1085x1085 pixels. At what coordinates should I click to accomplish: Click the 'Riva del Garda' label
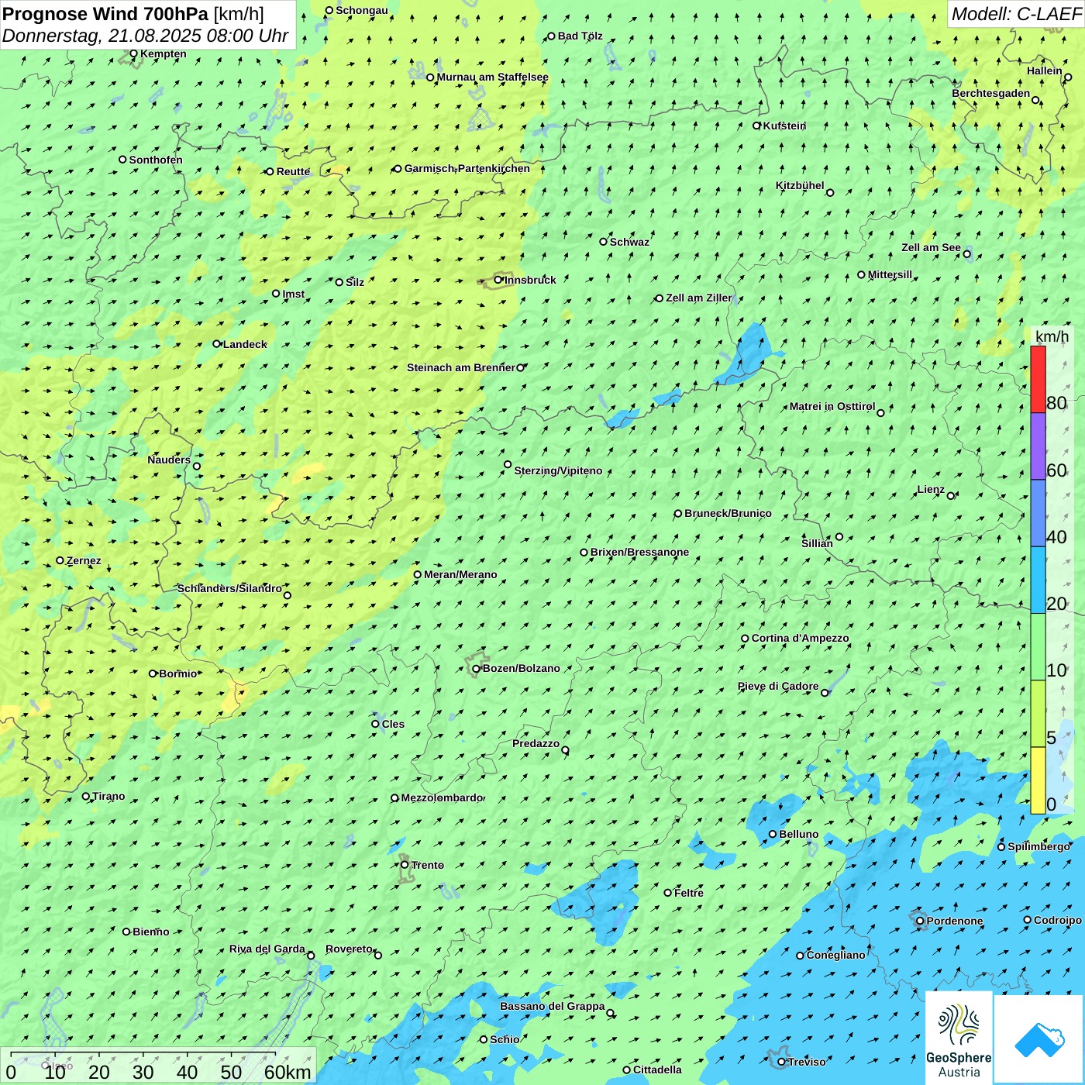pyautogui.click(x=267, y=949)
